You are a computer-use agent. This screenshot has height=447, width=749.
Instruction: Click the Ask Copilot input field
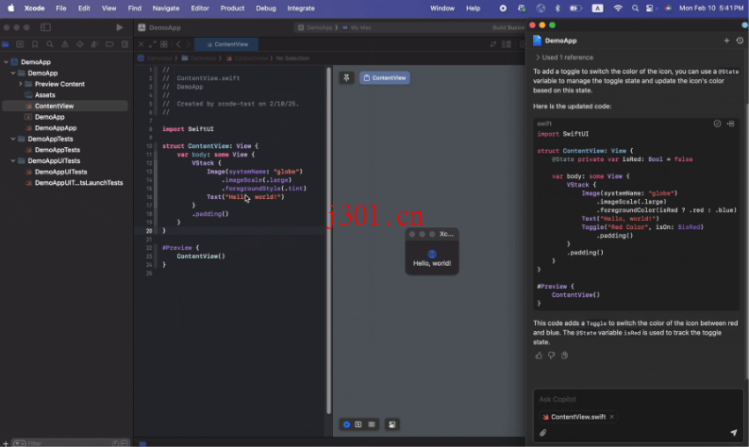tap(638, 399)
